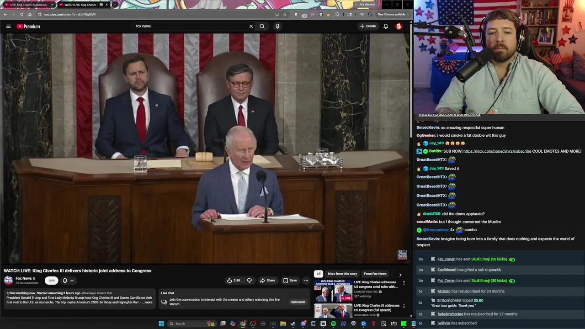585x329 pixels.
Task: Click dredd155's username in chat
Action: click(431, 214)
